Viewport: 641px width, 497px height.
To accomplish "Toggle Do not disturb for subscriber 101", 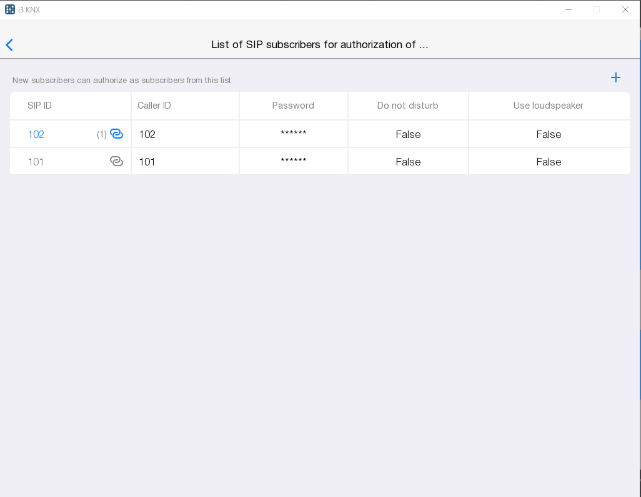I will click(408, 161).
